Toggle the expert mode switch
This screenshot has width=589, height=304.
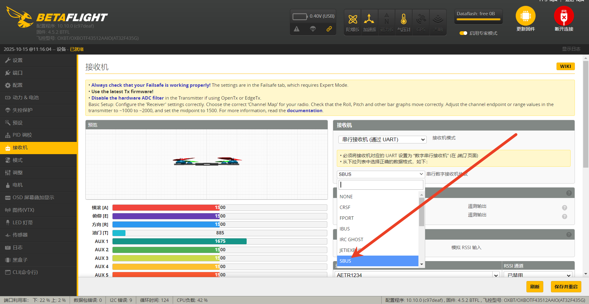coord(463,33)
